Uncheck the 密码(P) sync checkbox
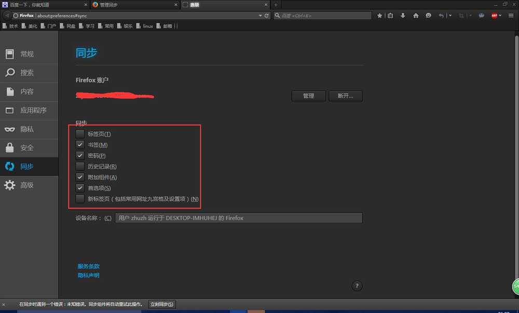Image resolution: width=519 pixels, height=313 pixels. tap(80, 155)
